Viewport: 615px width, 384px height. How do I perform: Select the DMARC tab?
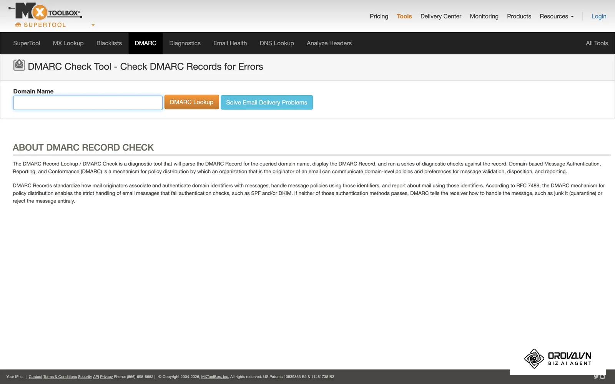pyautogui.click(x=146, y=43)
